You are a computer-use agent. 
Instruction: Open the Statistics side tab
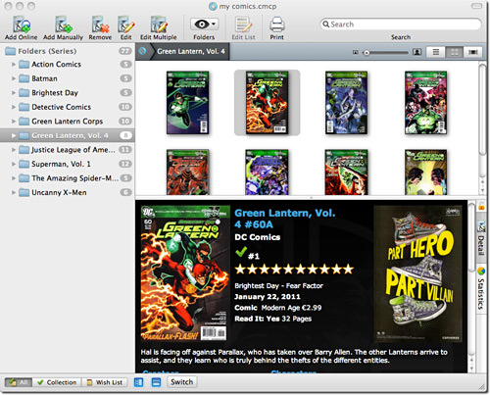(481, 288)
